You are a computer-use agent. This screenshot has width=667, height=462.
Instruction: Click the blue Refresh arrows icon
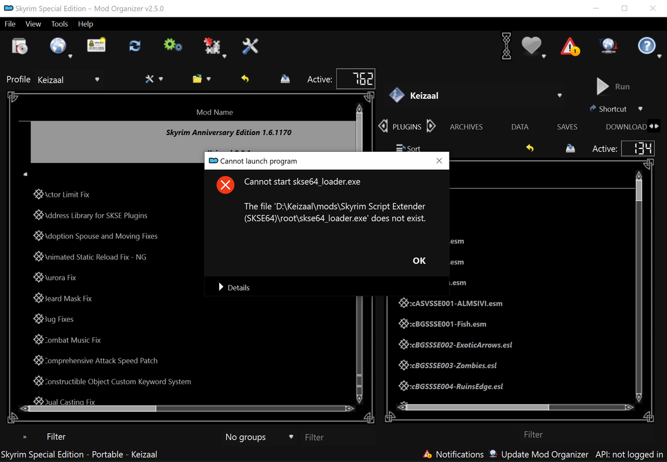click(135, 46)
